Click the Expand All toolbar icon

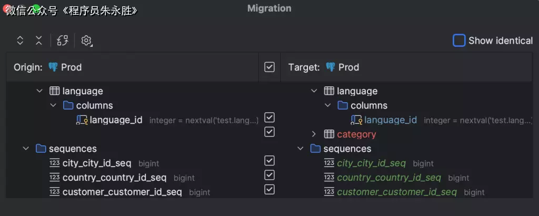click(20, 41)
